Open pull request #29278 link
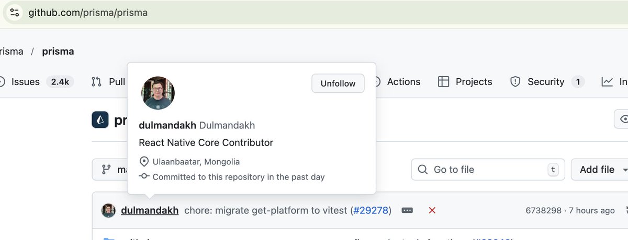The height and width of the screenshot is (240, 628). click(371, 210)
